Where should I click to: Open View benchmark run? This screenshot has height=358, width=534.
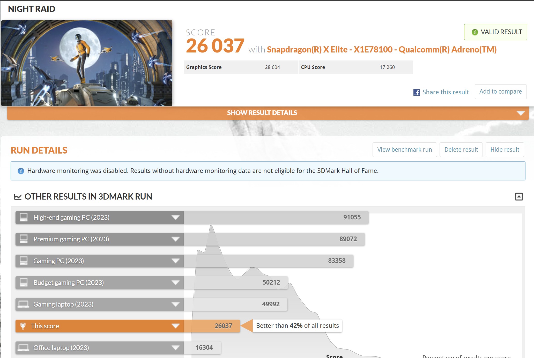[x=405, y=150]
